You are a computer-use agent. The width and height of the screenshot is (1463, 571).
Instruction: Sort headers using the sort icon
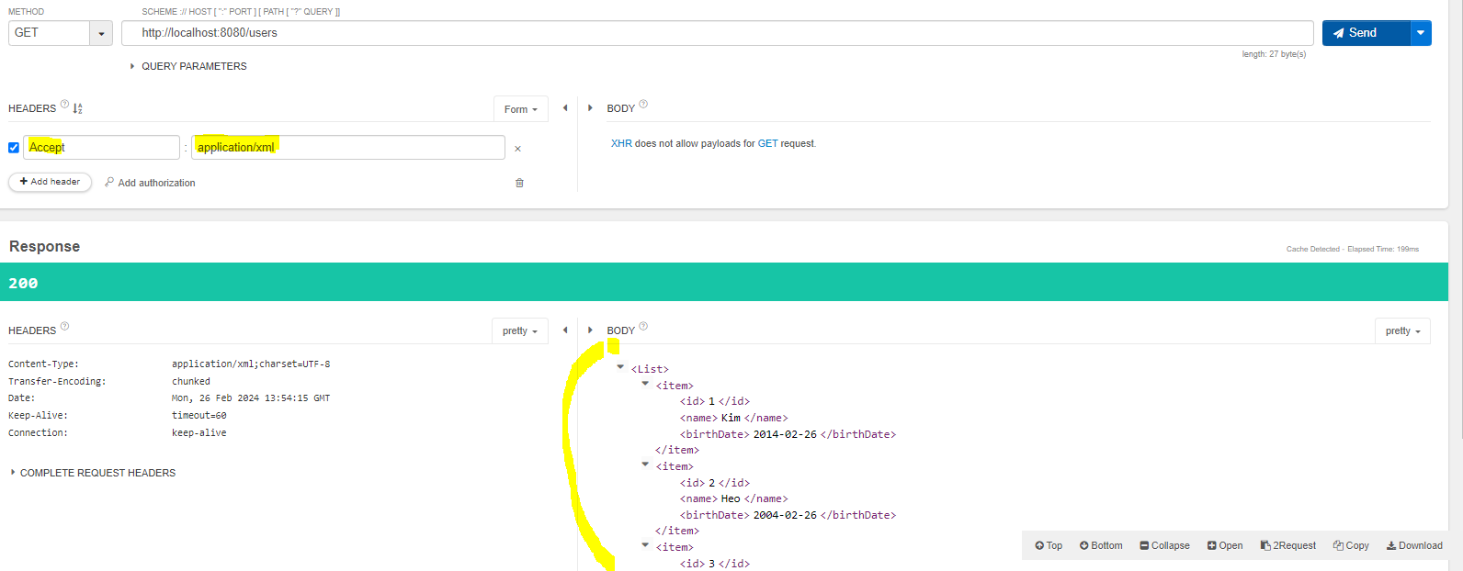tap(78, 108)
